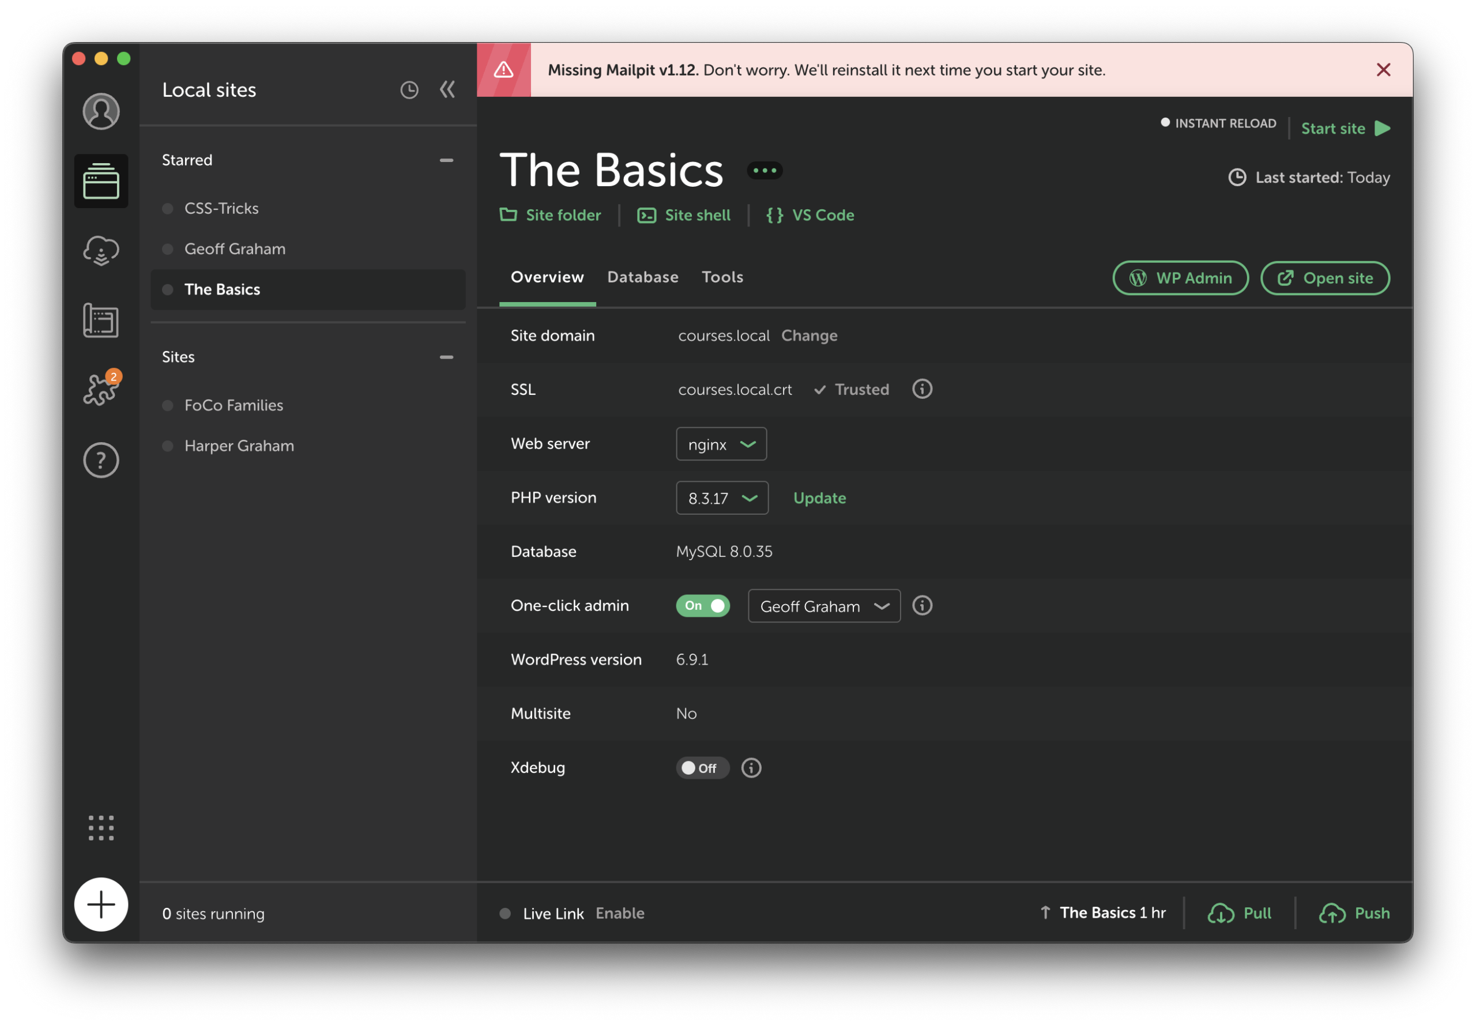Screen dimensions: 1476x1026
Task: Toggle One-click admin switch off
Action: [x=703, y=606]
